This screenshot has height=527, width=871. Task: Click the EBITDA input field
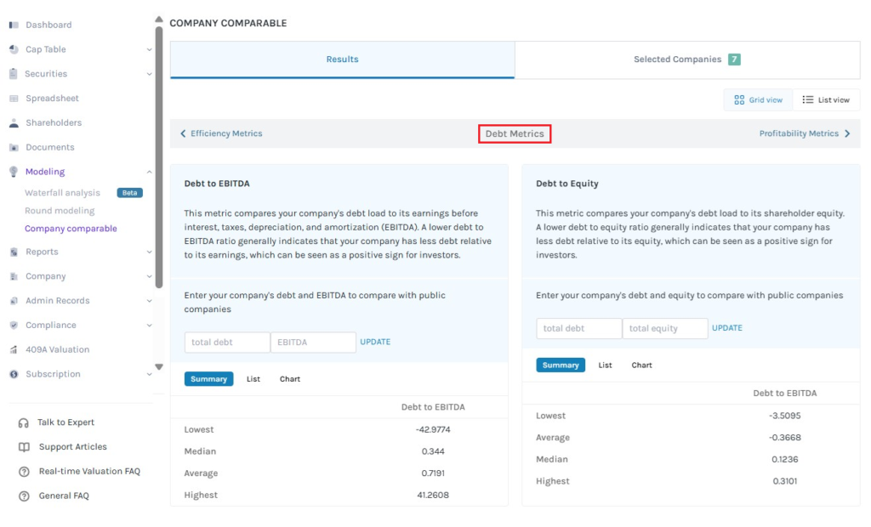[313, 342]
